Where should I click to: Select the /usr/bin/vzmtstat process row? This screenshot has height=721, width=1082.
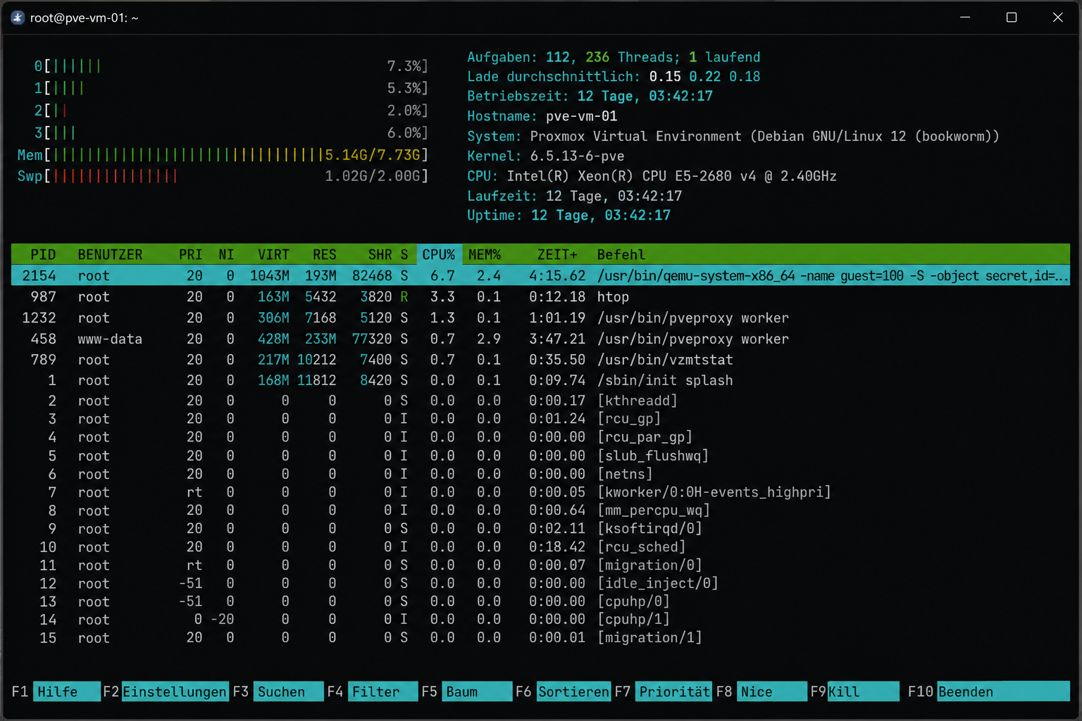click(540, 359)
